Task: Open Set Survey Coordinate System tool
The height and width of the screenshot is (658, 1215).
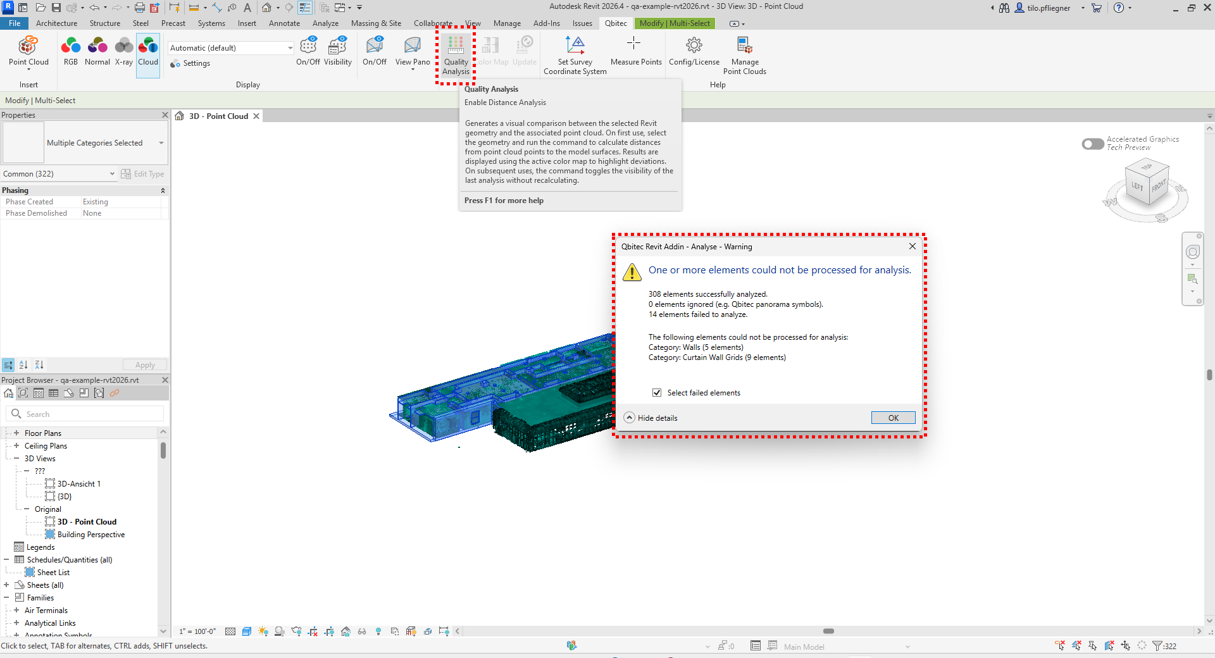Action: [x=575, y=55]
